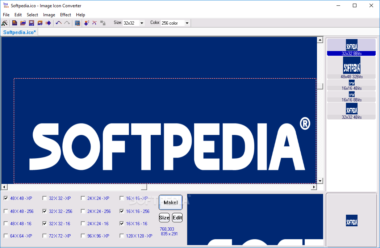Click the vertical scrollbar down arrow

click(320, 181)
